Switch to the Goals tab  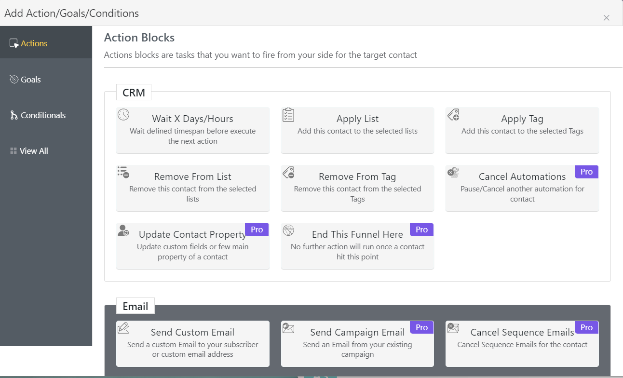tap(46, 80)
